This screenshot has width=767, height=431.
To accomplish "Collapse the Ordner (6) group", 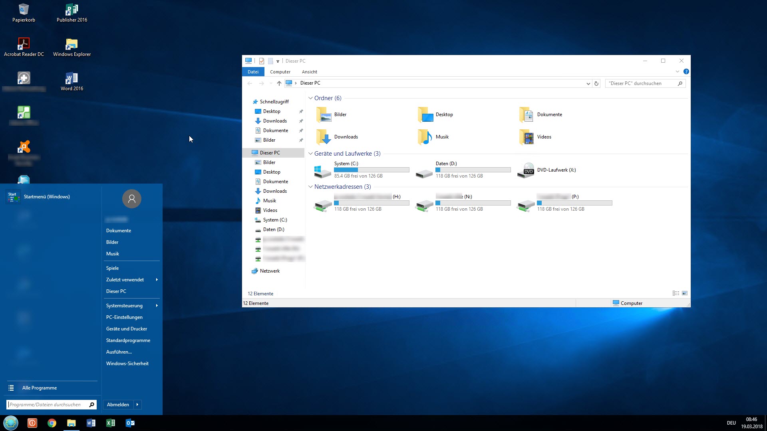I will (x=310, y=98).
